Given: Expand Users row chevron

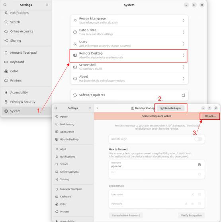Looking at the screenshot, I should [x=184, y=44].
